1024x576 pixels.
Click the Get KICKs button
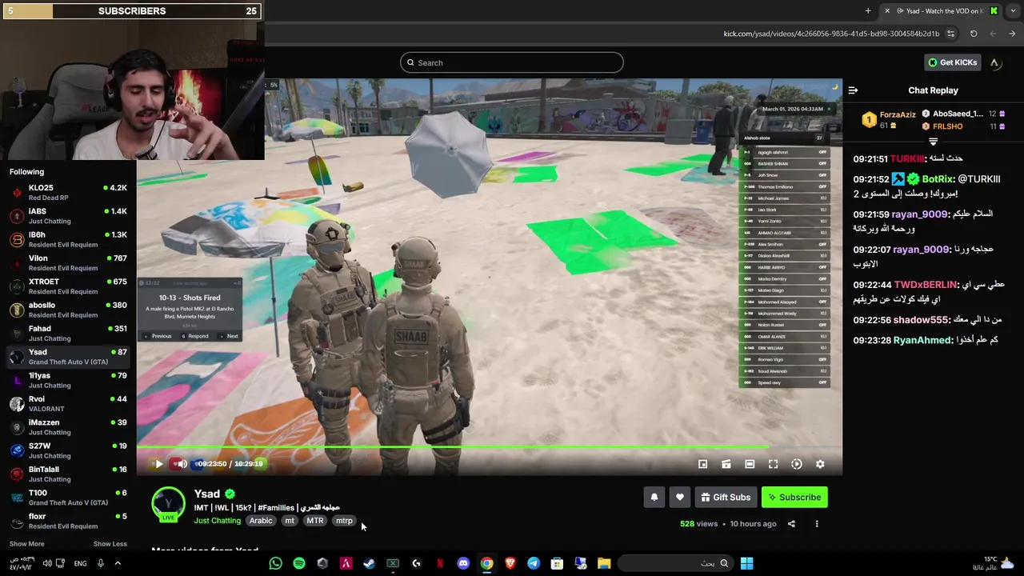(x=952, y=62)
